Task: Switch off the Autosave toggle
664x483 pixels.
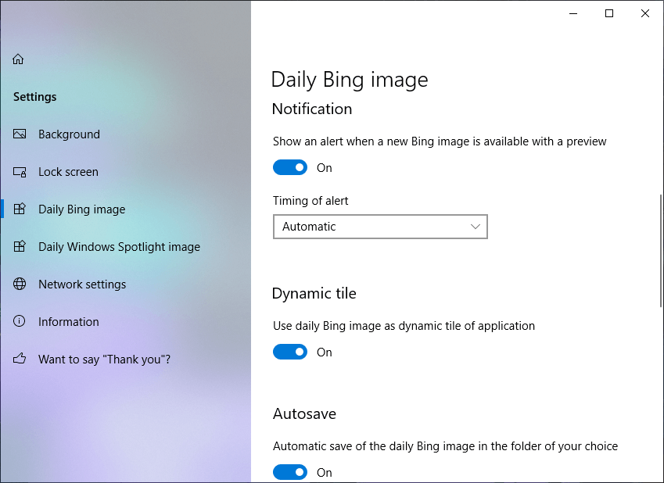Action: pos(290,472)
